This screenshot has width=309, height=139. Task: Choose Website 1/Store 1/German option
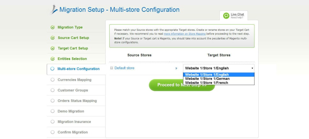(x=207, y=79)
